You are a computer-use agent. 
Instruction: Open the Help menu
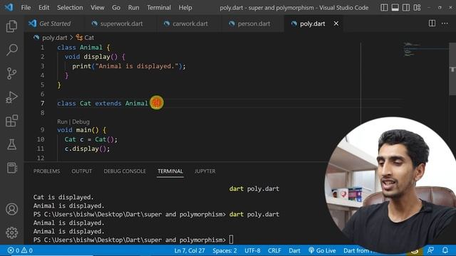(185, 8)
